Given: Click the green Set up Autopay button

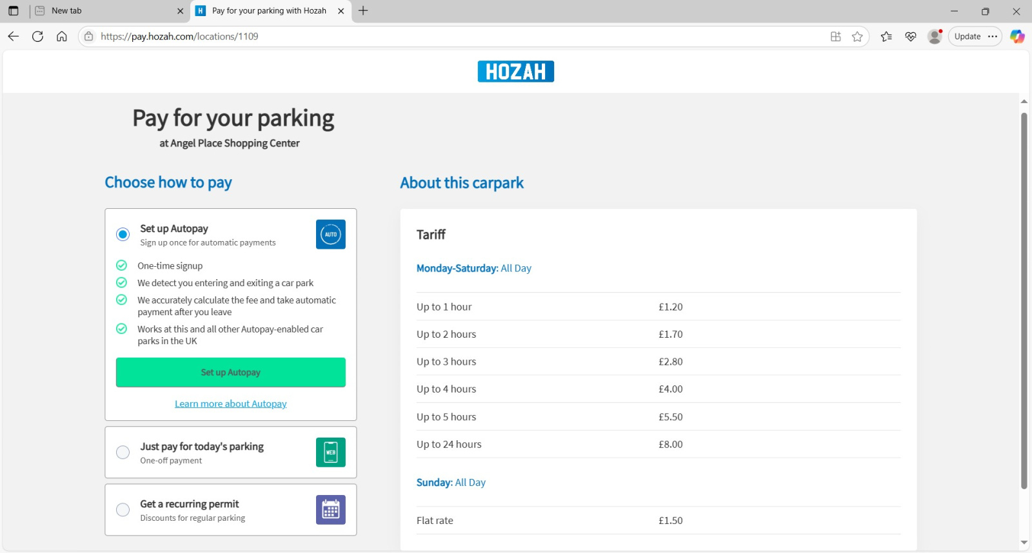Looking at the screenshot, I should tap(231, 373).
